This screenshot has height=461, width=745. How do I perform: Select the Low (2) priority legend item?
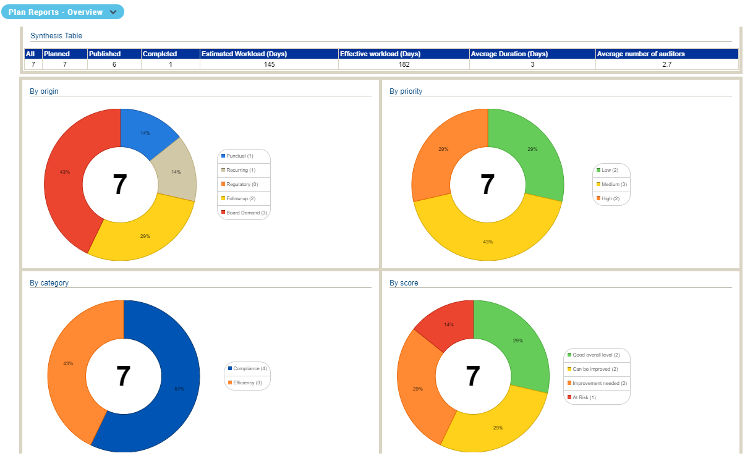click(611, 170)
